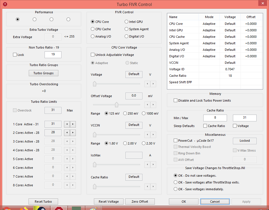Click the Mode column header
Image resolution: width=269 pixels, height=210 pixels.
coord(209,17)
